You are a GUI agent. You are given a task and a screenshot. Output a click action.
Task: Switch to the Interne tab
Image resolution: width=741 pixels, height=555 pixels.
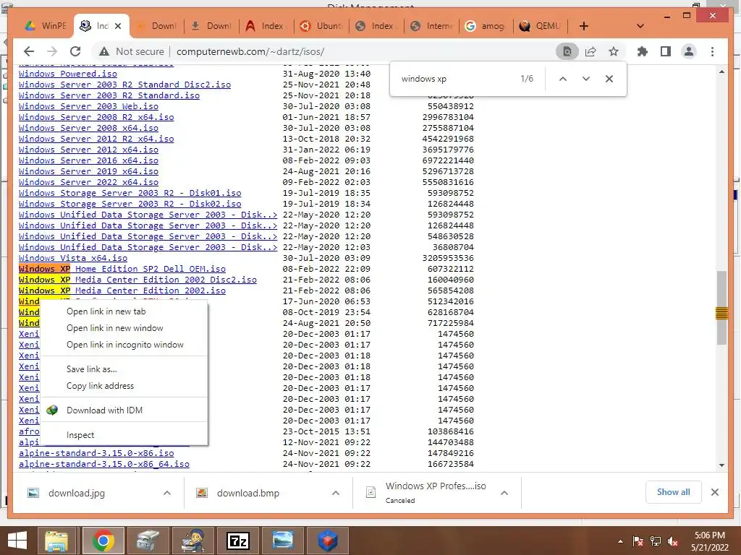[431, 26]
